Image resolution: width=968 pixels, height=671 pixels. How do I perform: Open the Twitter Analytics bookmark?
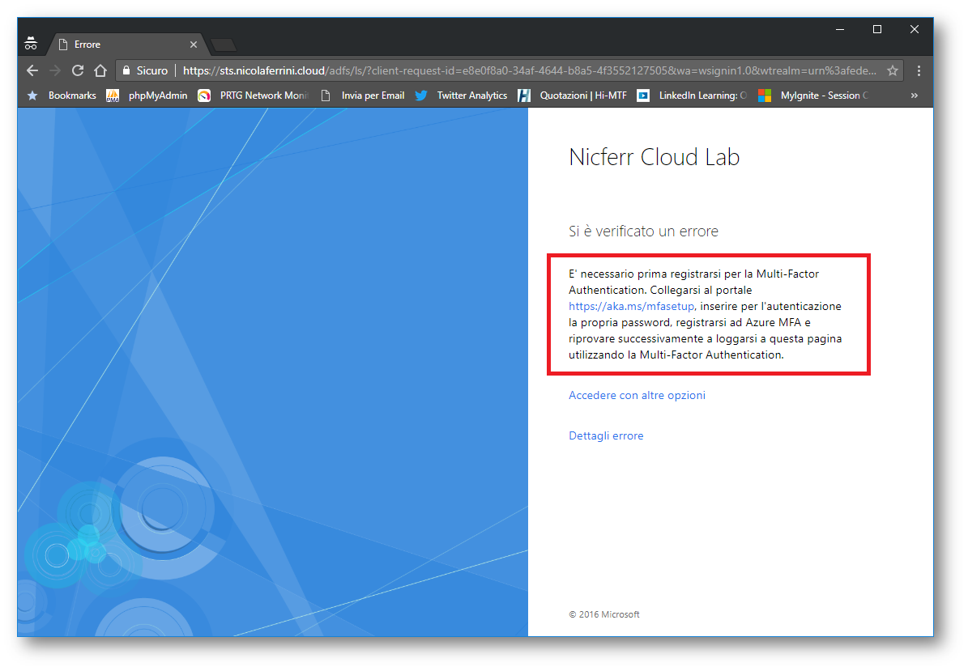pyautogui.click(x=461, y=95)
